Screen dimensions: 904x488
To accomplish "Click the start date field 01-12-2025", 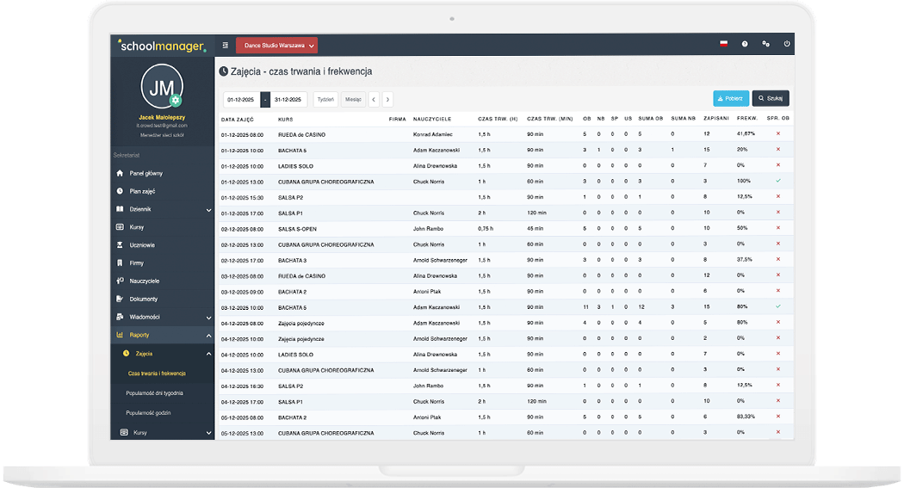I will coord(241,99).
